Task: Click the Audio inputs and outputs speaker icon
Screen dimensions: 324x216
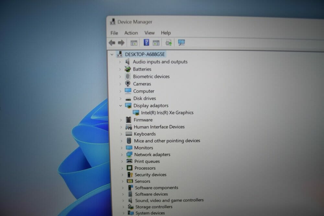Action: click(127, 62)
